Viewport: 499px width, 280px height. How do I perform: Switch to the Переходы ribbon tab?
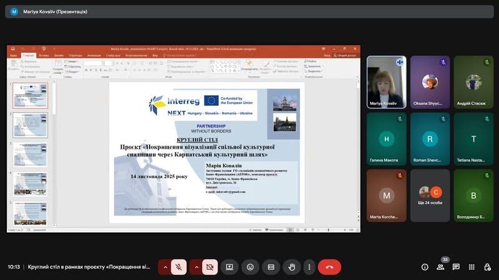point(75,55)
